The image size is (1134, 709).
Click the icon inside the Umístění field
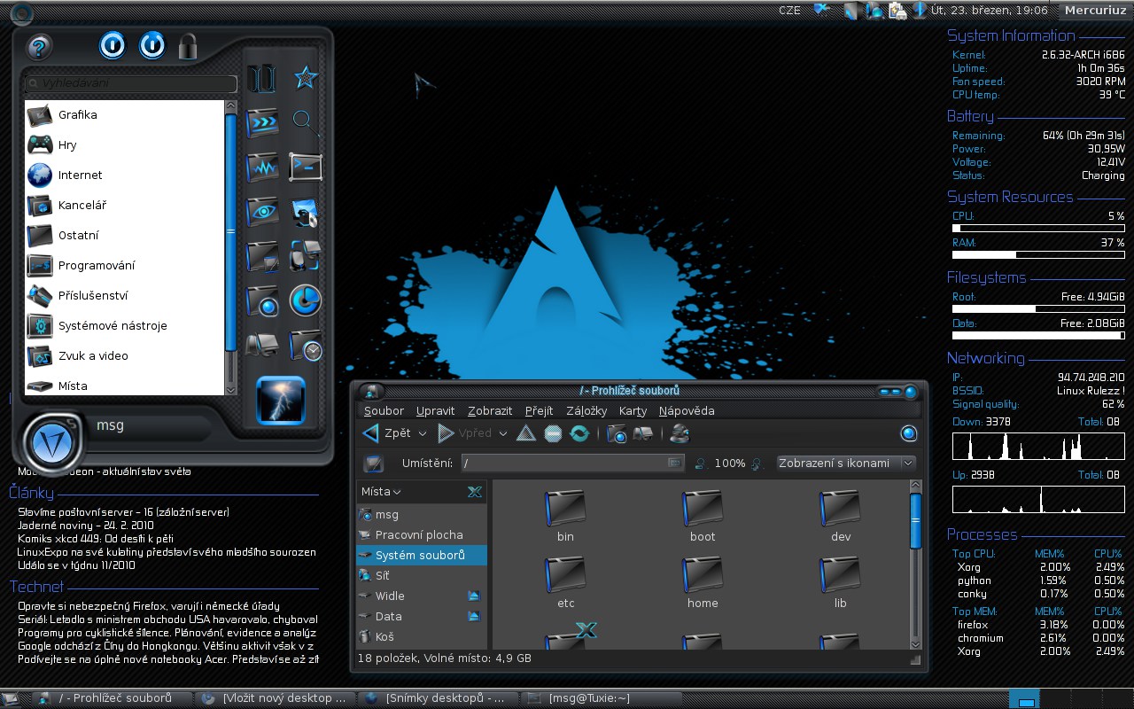point(675,463)
